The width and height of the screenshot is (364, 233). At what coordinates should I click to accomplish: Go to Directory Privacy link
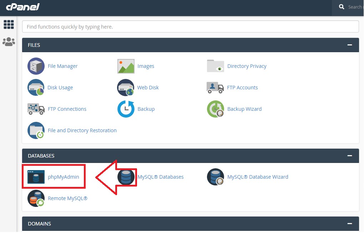[247, 66]
